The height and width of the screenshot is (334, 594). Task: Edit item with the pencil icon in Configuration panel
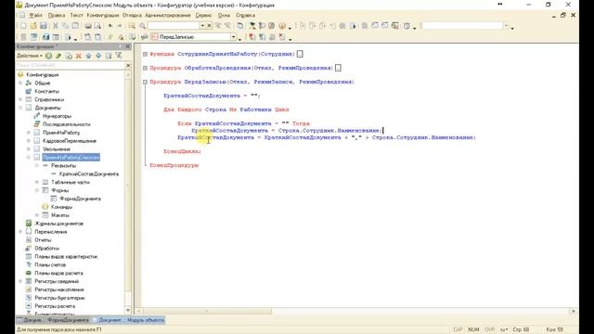[58, 56]
